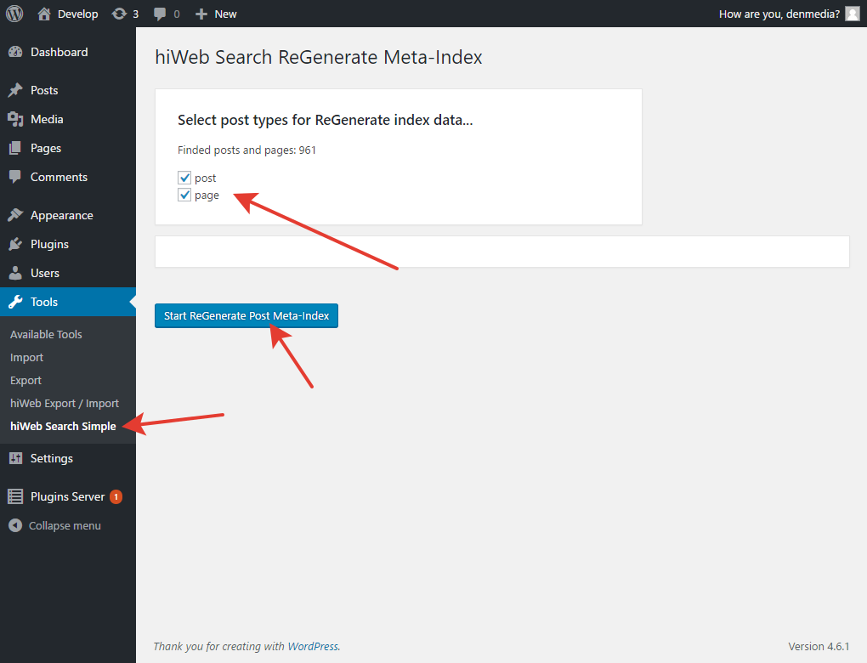Viewport: 867px width, 663px height.
Task: Click the comments bubble icon in admin bar
Action: click(x=160, y=14)
